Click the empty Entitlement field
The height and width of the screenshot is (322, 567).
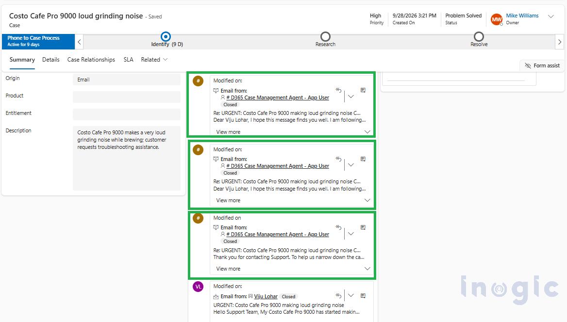[127, 114]
